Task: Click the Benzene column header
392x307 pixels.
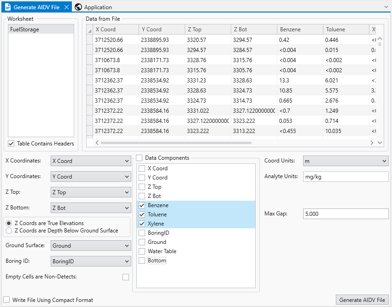Action: (299, 29)
